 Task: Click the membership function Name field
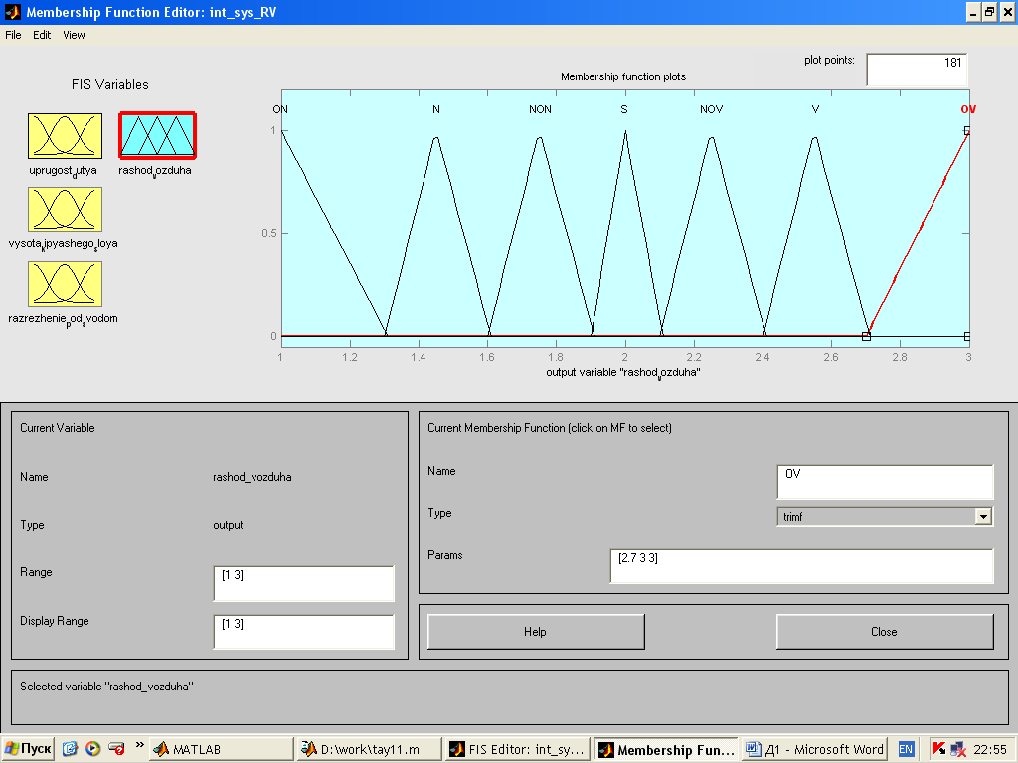coord(884,481)
